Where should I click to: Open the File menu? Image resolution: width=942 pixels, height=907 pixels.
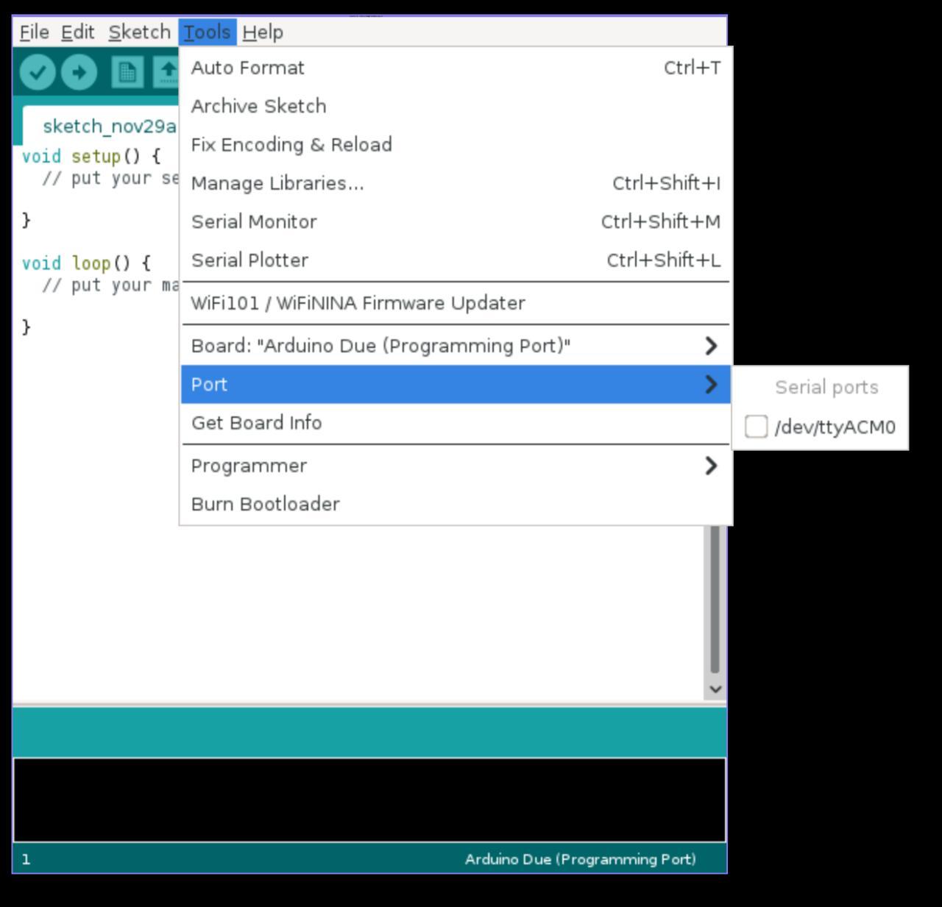point(34,32)
